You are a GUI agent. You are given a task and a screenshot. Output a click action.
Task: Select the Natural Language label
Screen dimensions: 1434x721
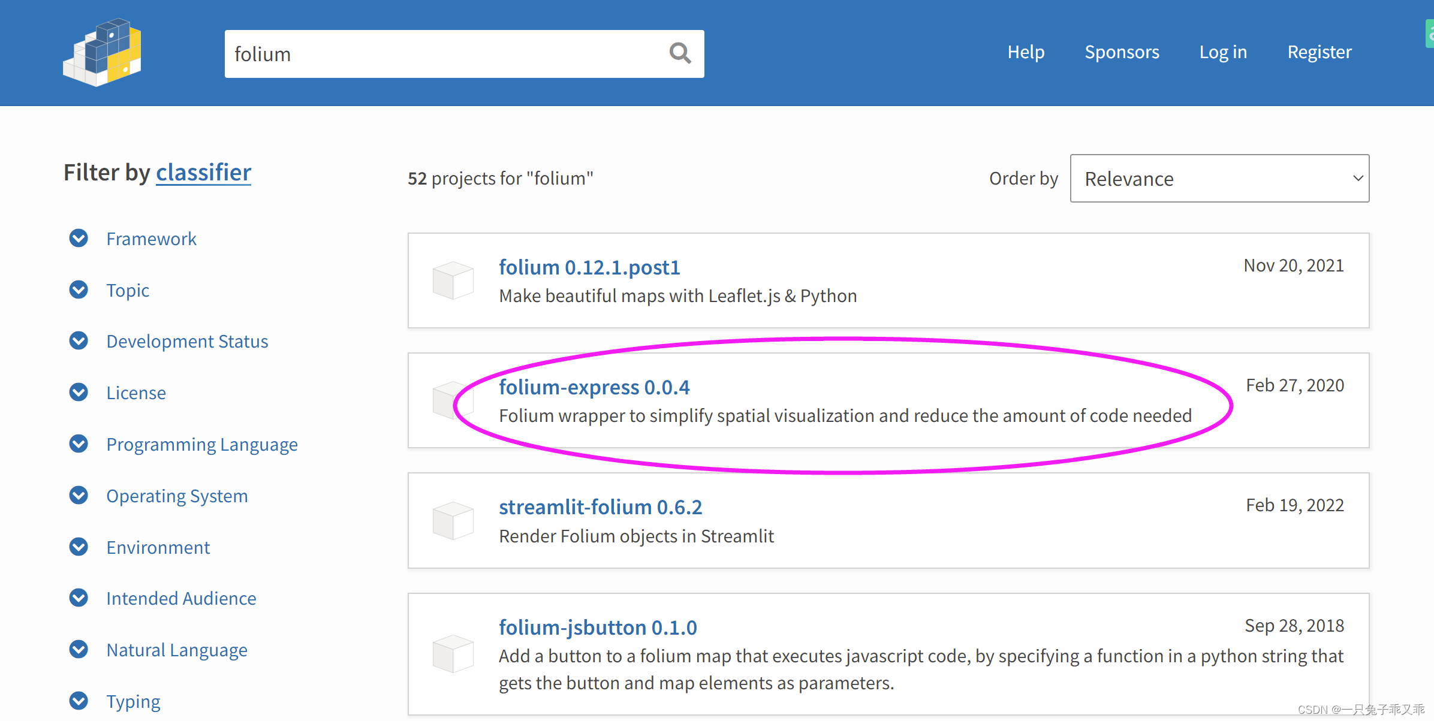(x=177, y=650)
